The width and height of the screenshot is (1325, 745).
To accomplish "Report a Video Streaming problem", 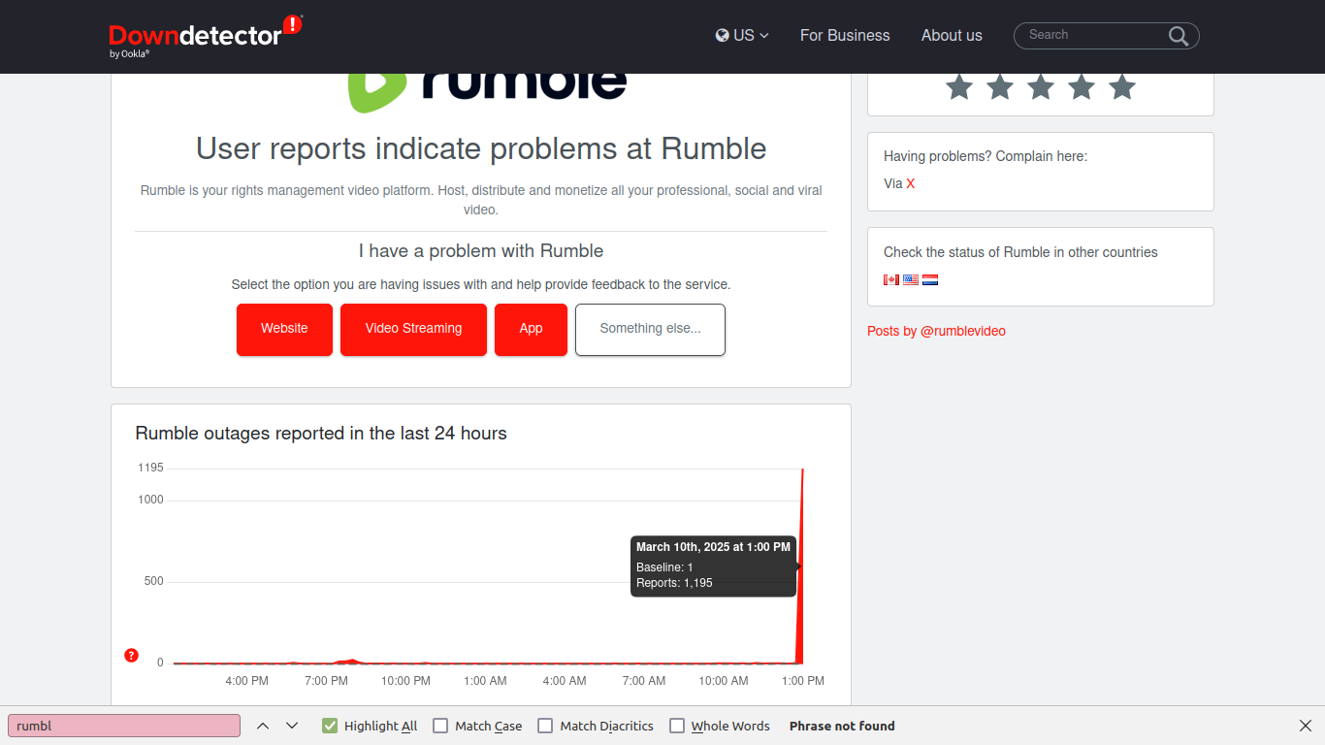I will (413, 329).
